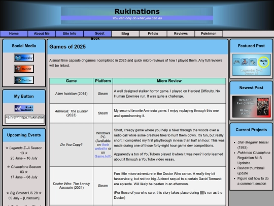This screenshot has width=274, height=206.
Task: Open the Reviews tab
Action: tap(181, 34)
